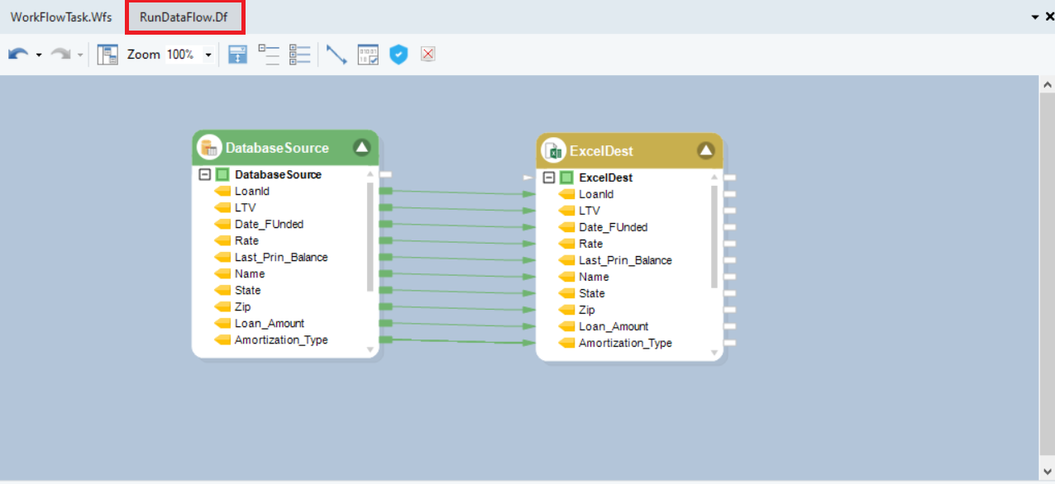1055x484 pixels.
Task: Click the grayed Redo arrow icon
Action: tap(60, 55)
